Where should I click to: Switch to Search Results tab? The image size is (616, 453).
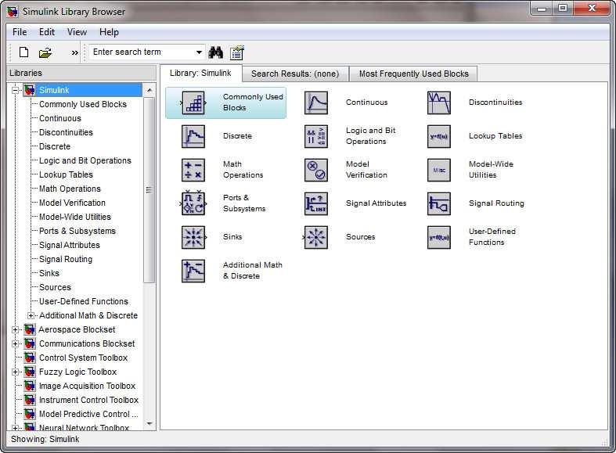pos(295,74)
